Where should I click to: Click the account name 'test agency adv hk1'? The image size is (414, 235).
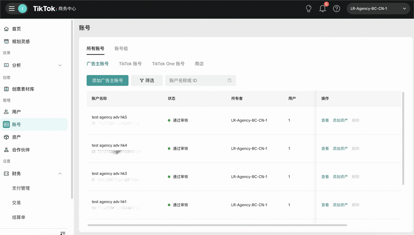(109, 201)
